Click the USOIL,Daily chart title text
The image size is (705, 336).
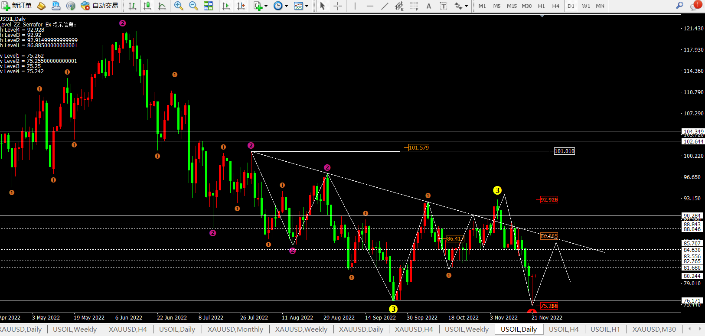click(x=13, y=19)
